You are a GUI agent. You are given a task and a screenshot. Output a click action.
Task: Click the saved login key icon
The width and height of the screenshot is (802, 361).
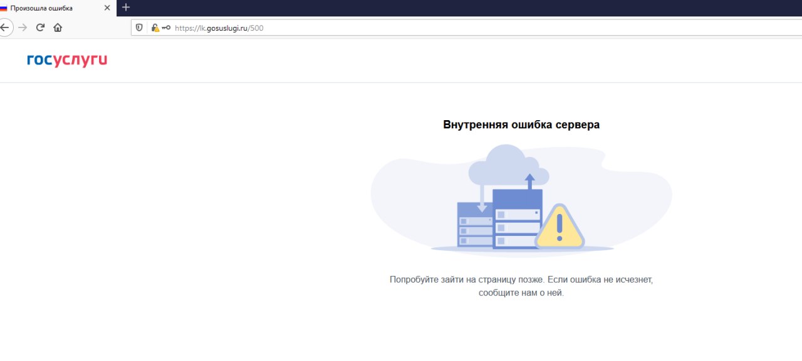pyautogui.click(x=166, y=28)
